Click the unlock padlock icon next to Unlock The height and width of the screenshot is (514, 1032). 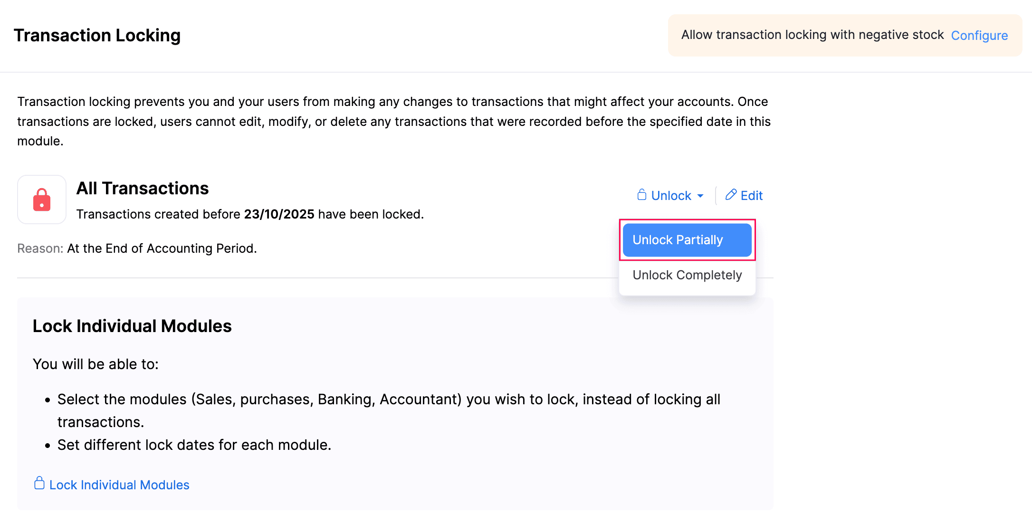tap(642, 195)
